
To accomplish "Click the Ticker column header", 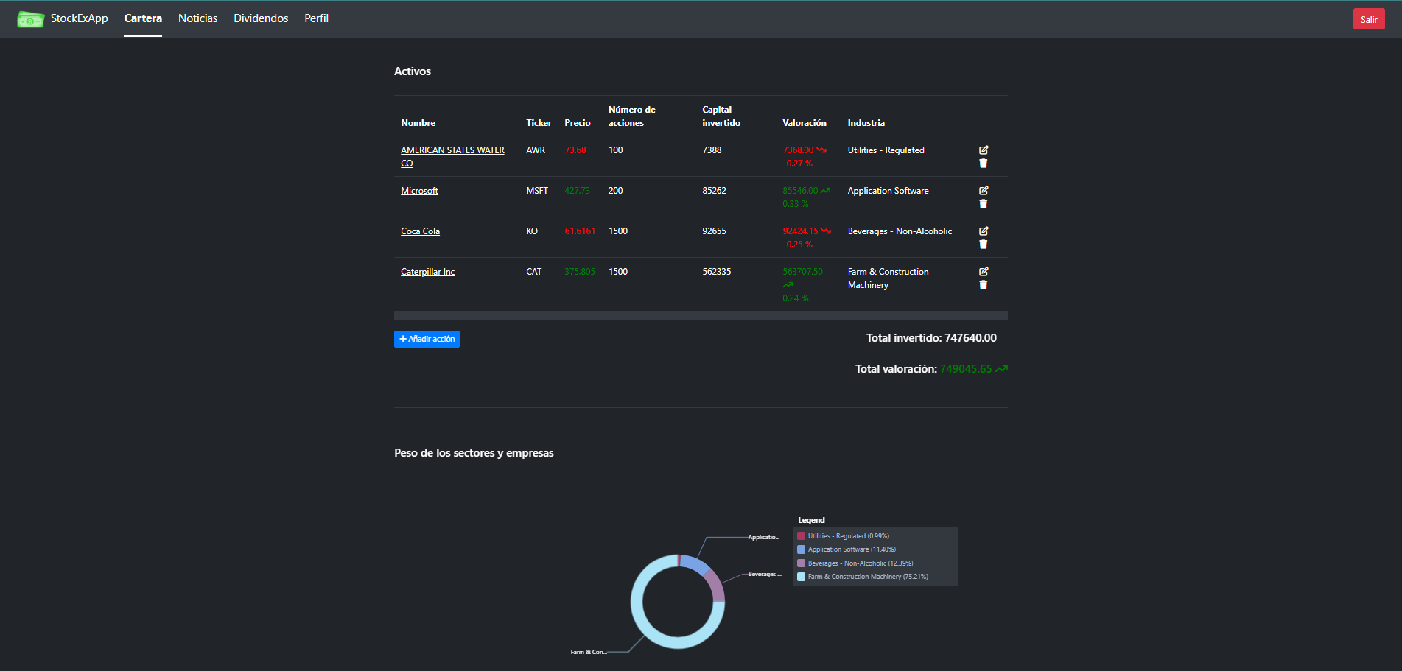I will coord(539,123).
